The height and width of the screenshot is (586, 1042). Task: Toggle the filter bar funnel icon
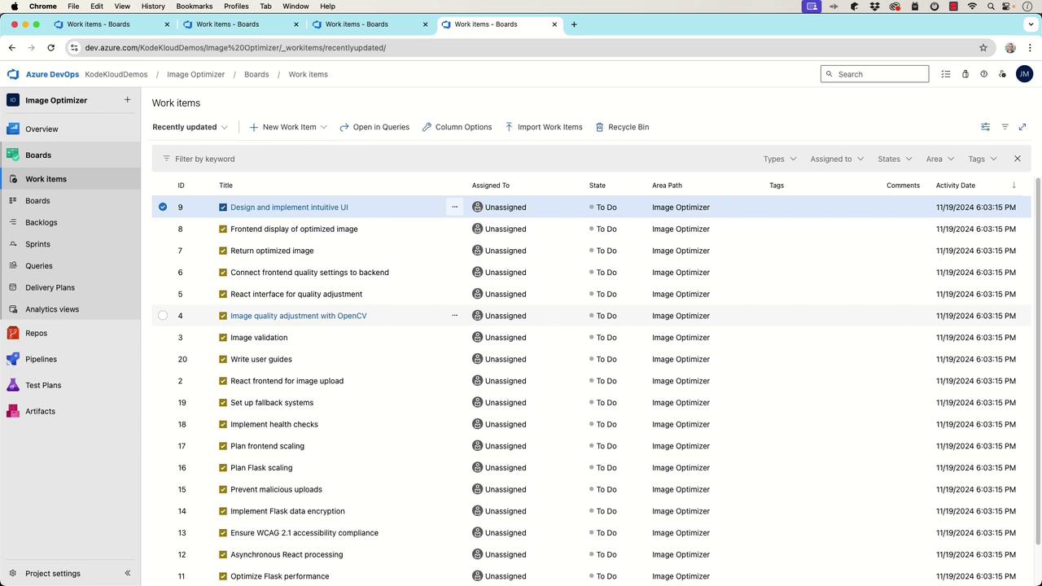coord(1005,127)
